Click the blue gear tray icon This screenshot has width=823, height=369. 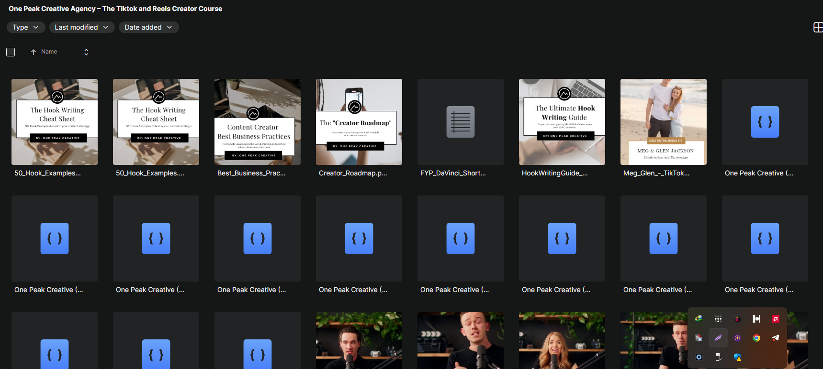(699, 357)
